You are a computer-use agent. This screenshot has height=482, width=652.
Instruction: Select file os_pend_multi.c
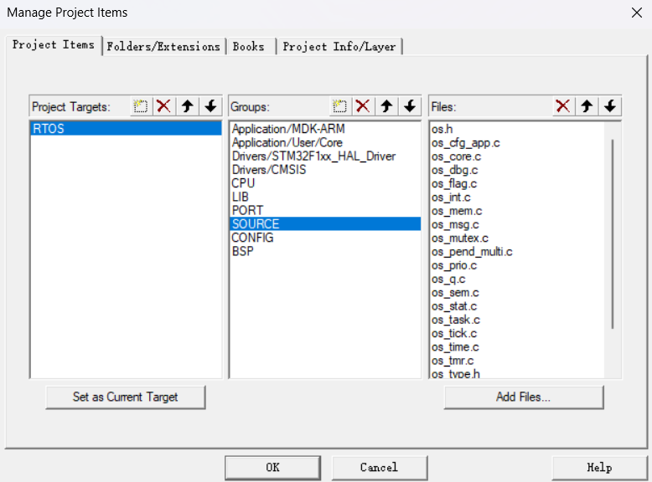pos(517,252)
